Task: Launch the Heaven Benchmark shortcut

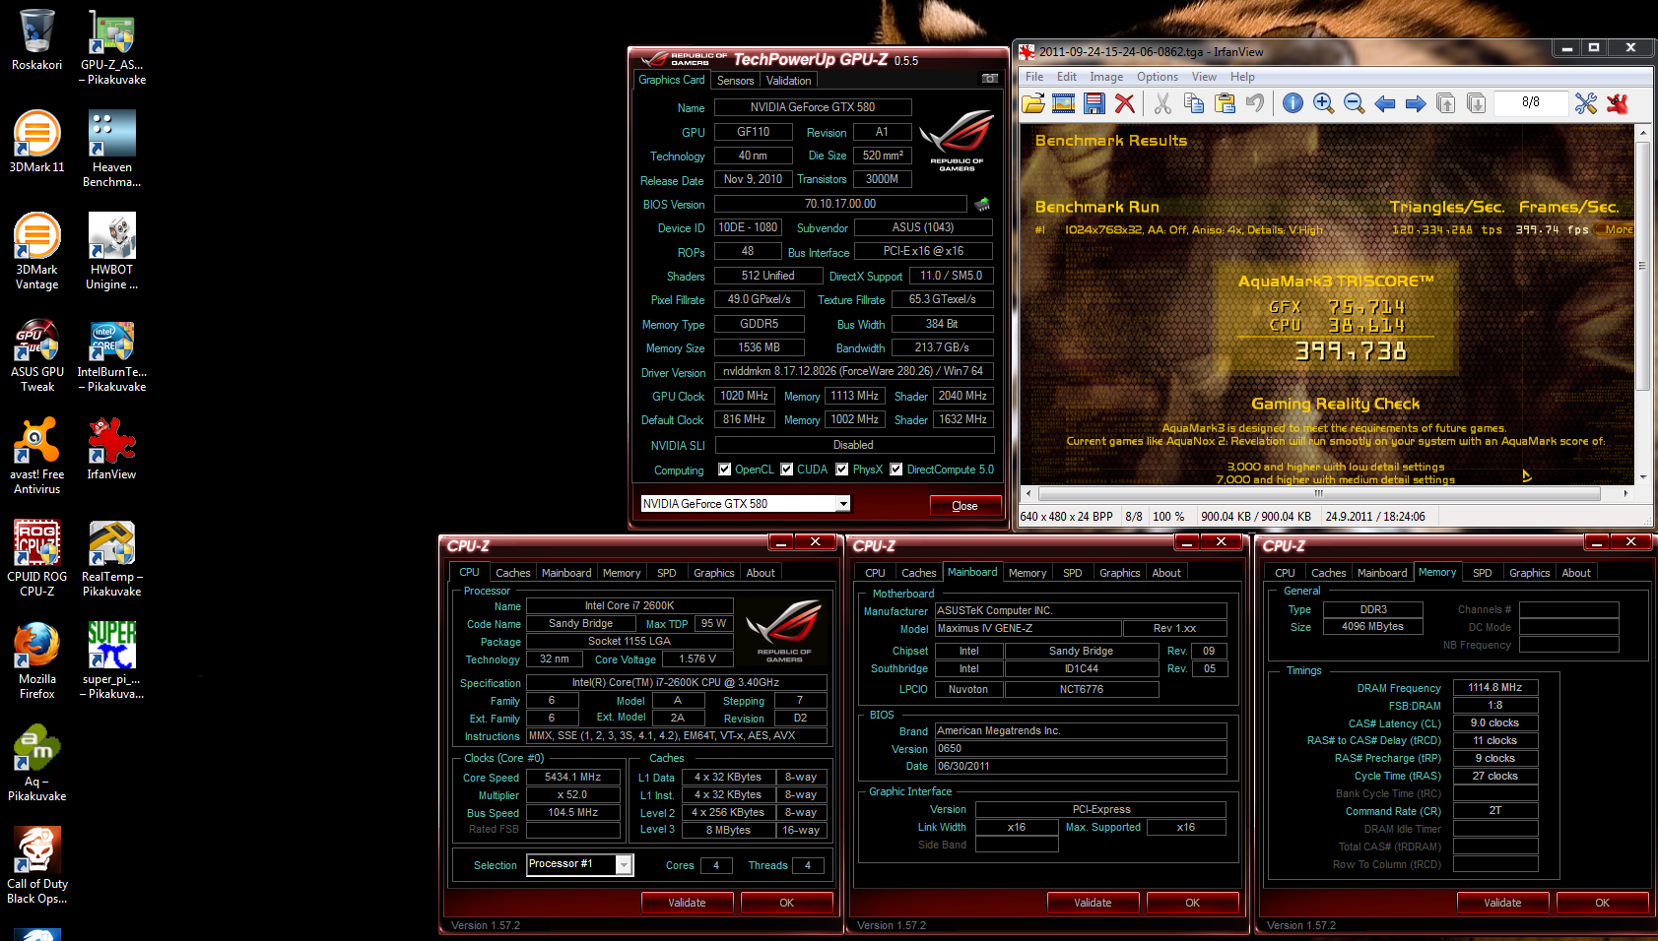Action: point(111,149)
